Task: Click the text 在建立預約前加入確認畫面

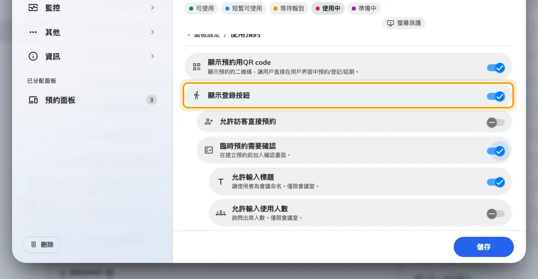Action: (x=255, y=155)
